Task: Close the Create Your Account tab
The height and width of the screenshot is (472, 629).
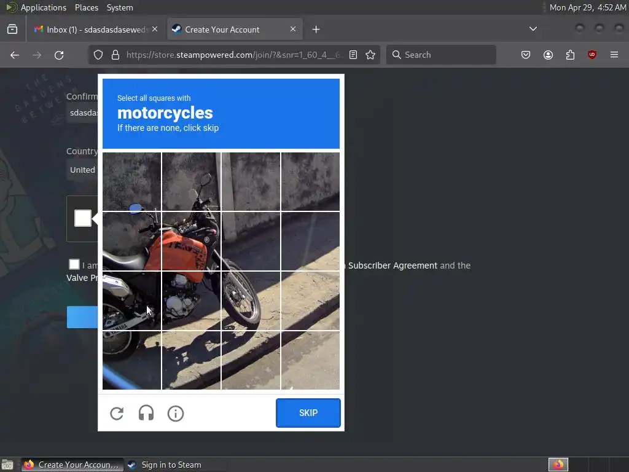Action: (293, 29)
